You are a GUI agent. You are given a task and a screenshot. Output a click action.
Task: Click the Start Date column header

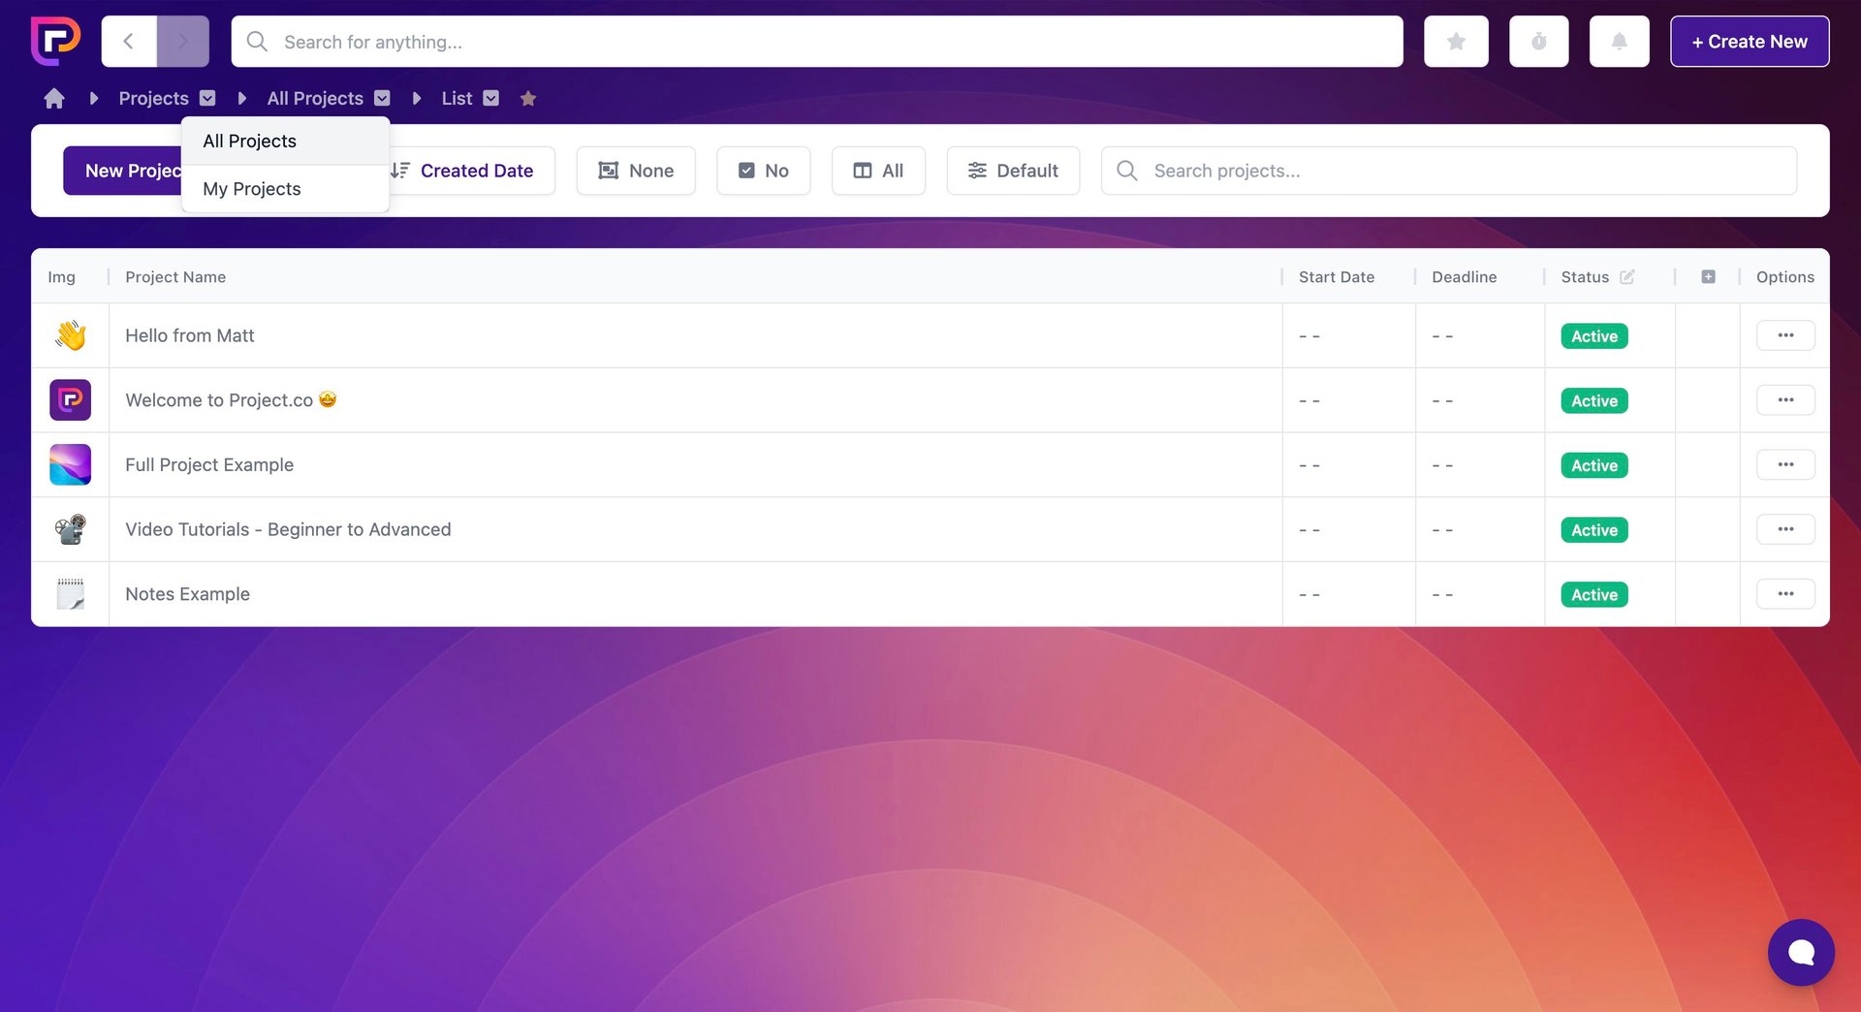pyautogui.click(x=1337, y=277)
